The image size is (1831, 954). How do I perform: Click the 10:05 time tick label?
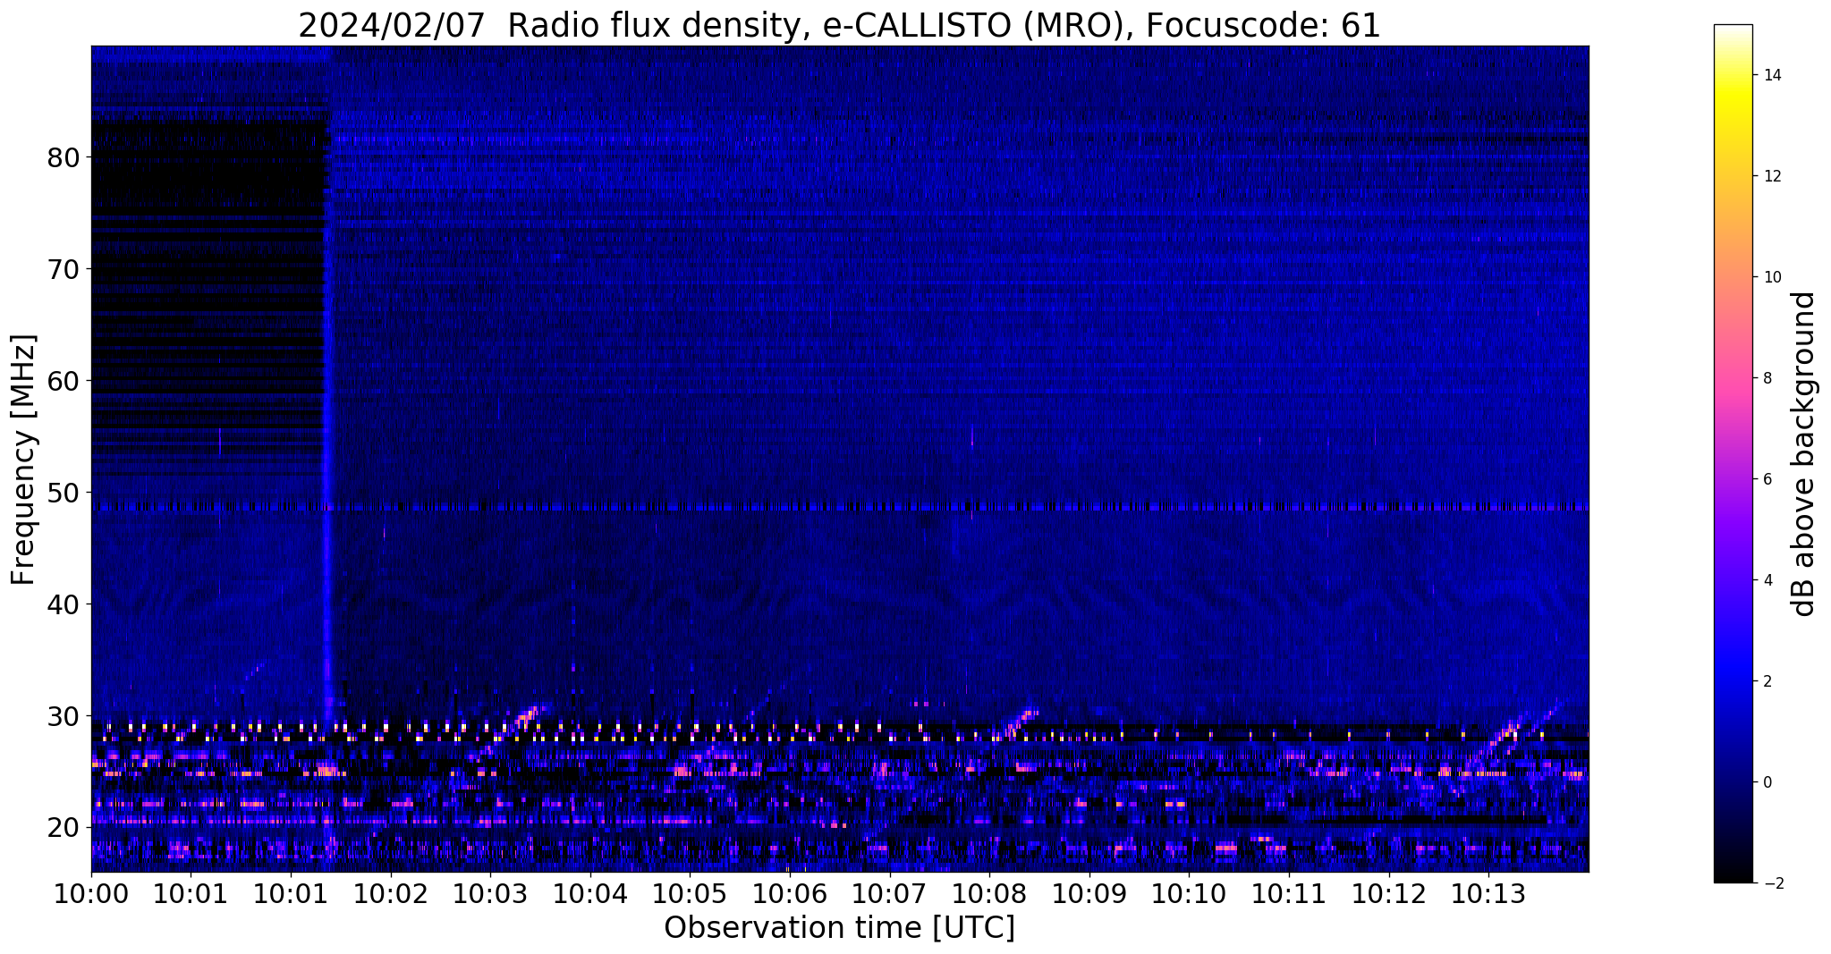click(x=690, y=894)
